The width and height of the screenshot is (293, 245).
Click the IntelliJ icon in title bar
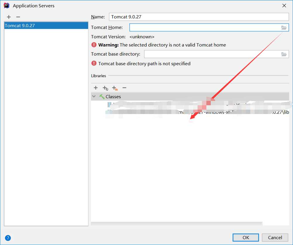tap(6, 6)
